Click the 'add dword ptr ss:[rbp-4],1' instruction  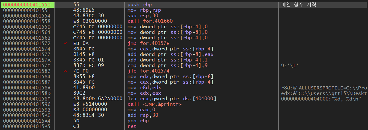point(168,60)
